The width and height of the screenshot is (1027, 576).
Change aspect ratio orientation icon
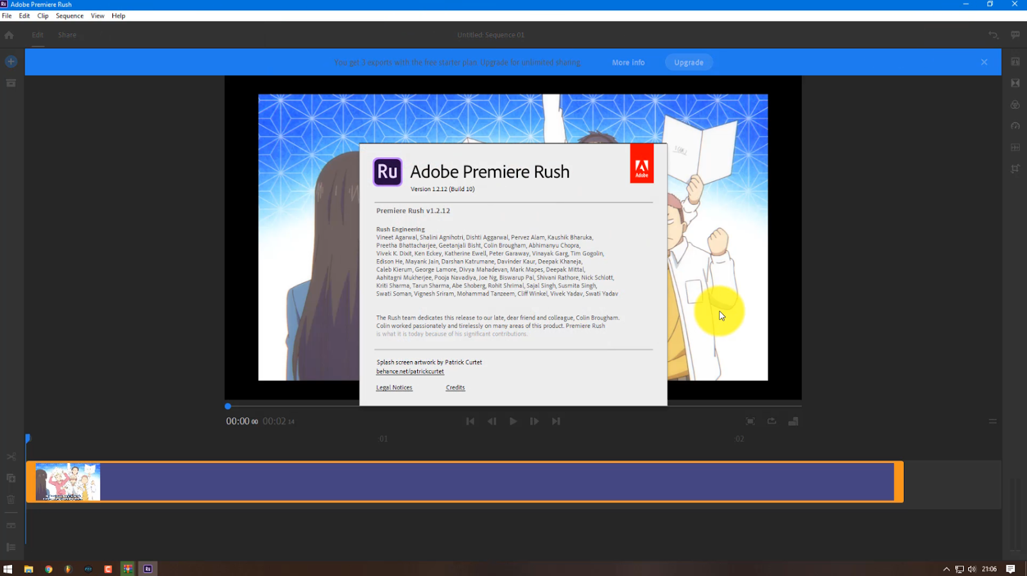(793, 421)
